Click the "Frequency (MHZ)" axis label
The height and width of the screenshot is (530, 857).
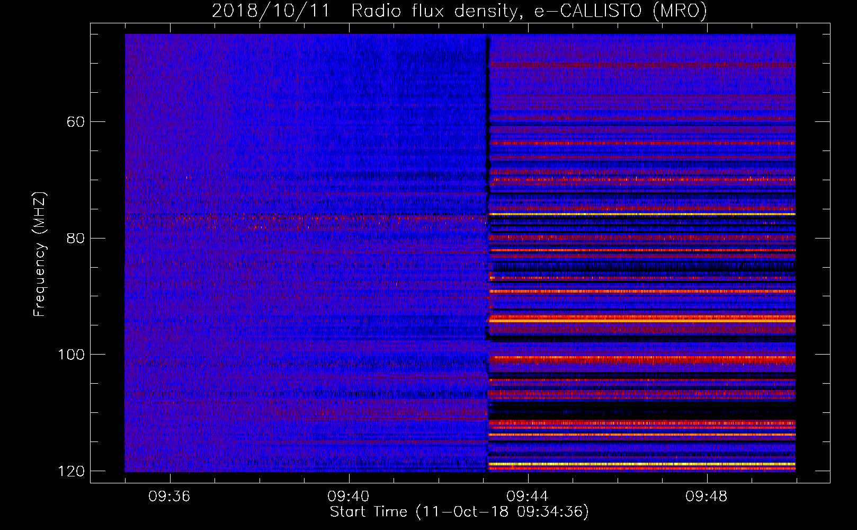point(40,254)
